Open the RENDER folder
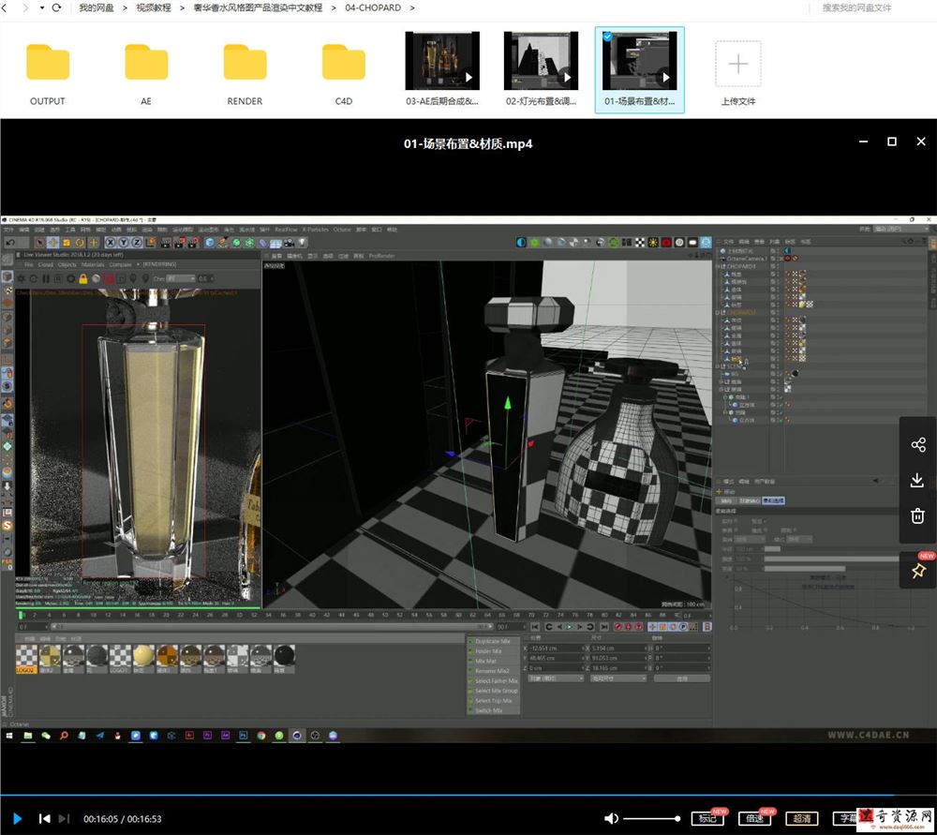This screenshot has height=835, width=937. (245, 62)
